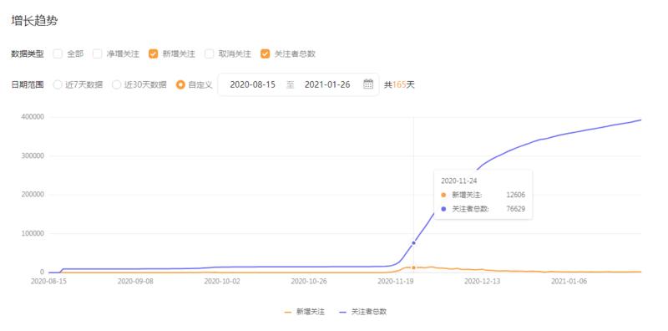Click the 2020-12-13 x-axis label

tap(482, 281)
